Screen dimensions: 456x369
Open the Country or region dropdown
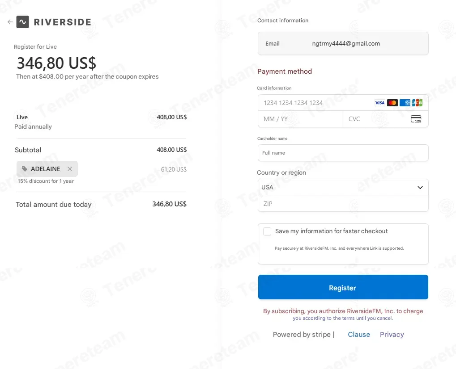(343, 187)
